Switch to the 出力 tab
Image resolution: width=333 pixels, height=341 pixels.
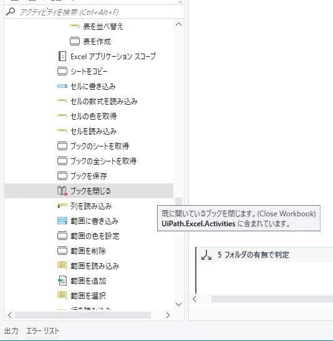pyautogui.click(x=11, y=331)
